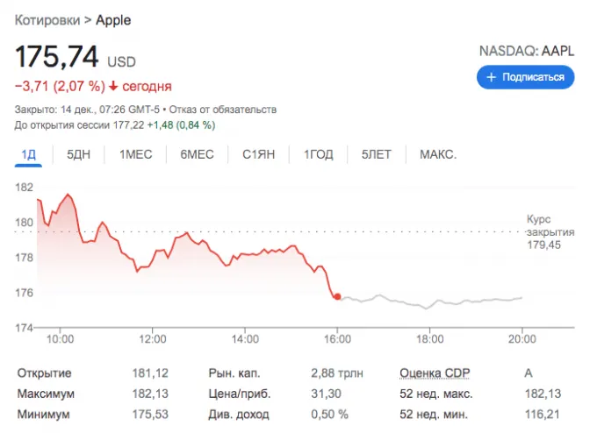Click the red down arrow near сегодня

113,86
